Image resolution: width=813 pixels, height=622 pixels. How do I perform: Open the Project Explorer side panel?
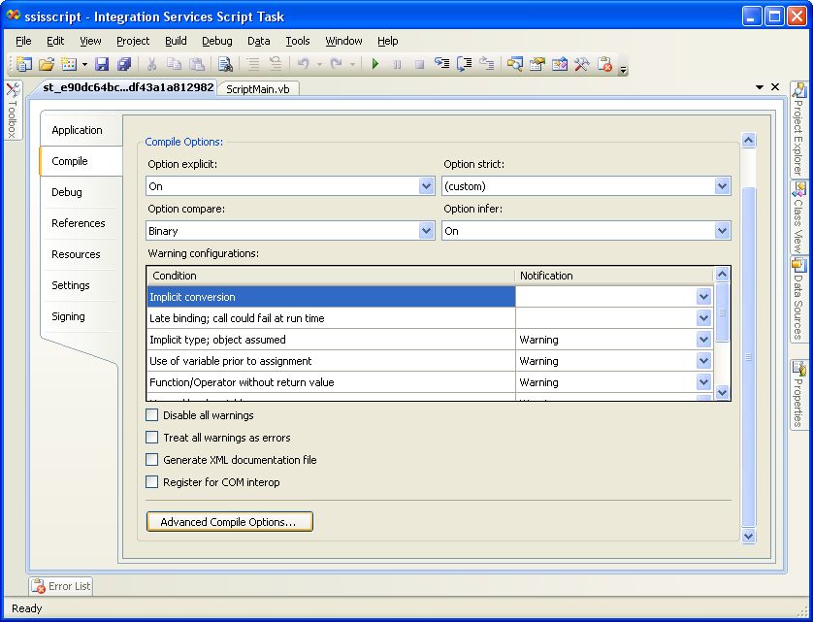(798, 129)
